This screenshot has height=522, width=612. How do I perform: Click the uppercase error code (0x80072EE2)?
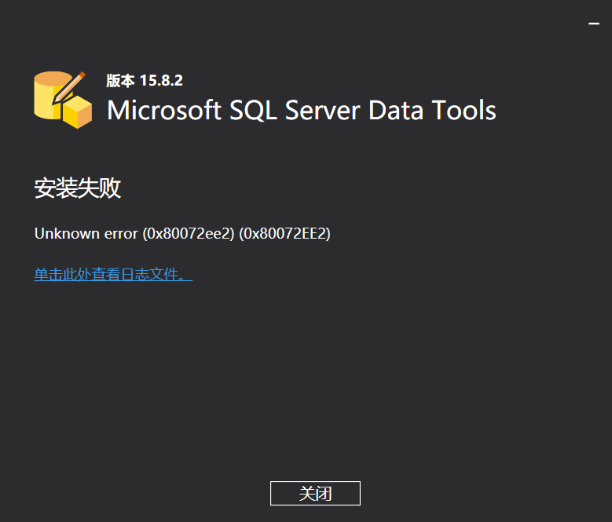pos(285,234)
